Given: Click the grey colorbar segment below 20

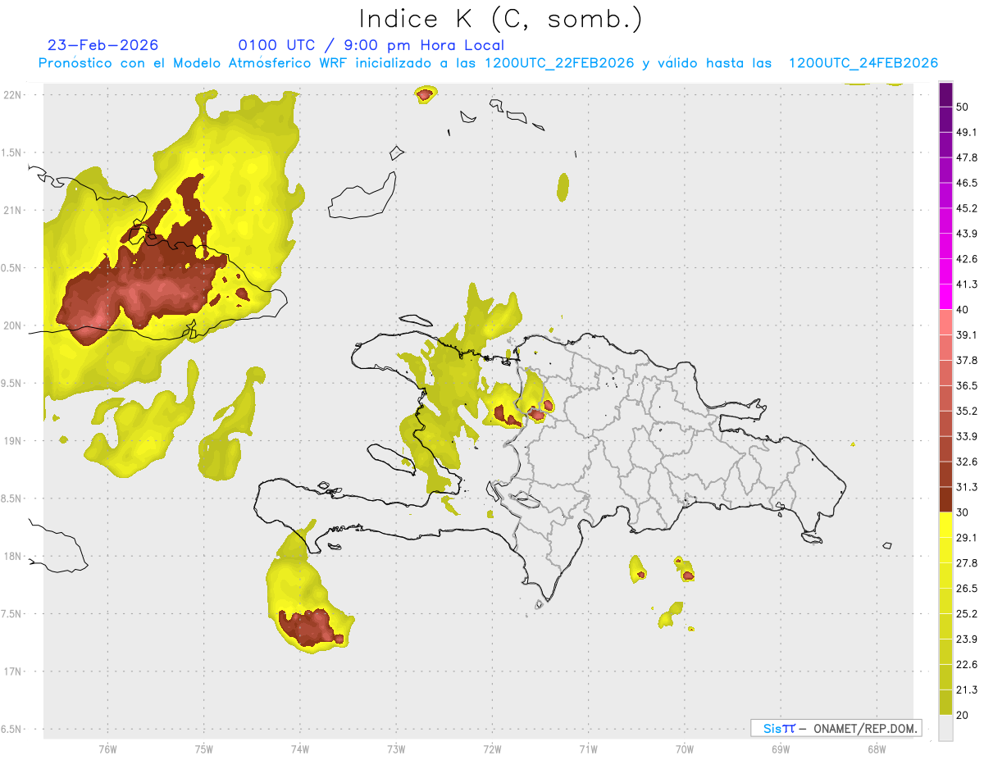Looking at the screenshot, I should [945, 727].
